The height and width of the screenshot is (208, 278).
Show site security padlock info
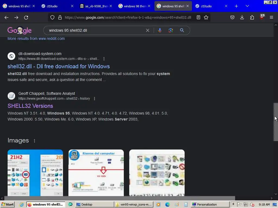click(x=60, y=17)
